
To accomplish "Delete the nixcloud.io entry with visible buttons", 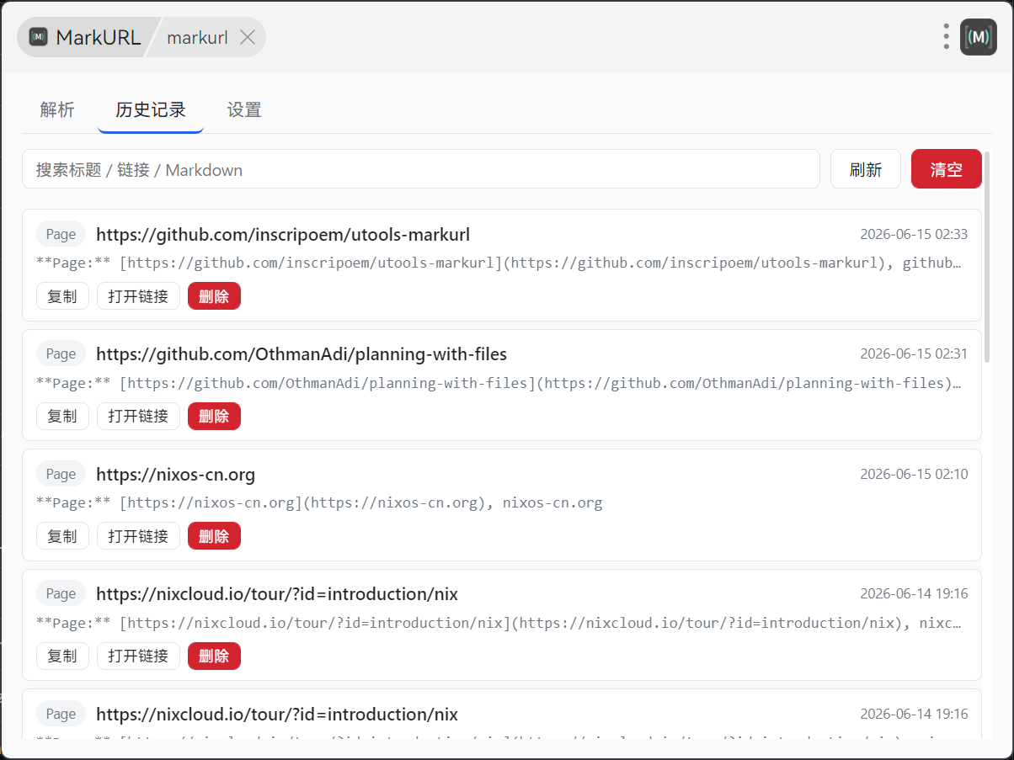I will [214, 656].
